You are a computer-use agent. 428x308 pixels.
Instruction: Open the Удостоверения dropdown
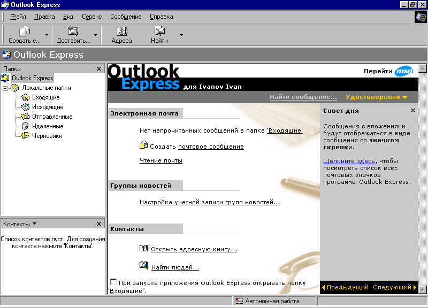[376, 97]
